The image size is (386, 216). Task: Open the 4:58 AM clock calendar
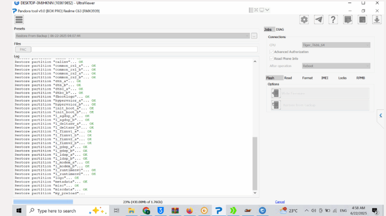coord(359,210)
